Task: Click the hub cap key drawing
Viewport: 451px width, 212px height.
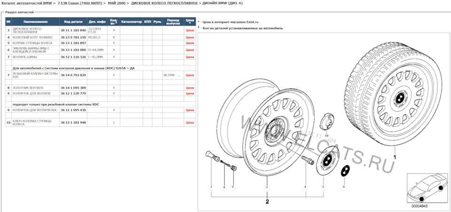Action: click(326, 121)
